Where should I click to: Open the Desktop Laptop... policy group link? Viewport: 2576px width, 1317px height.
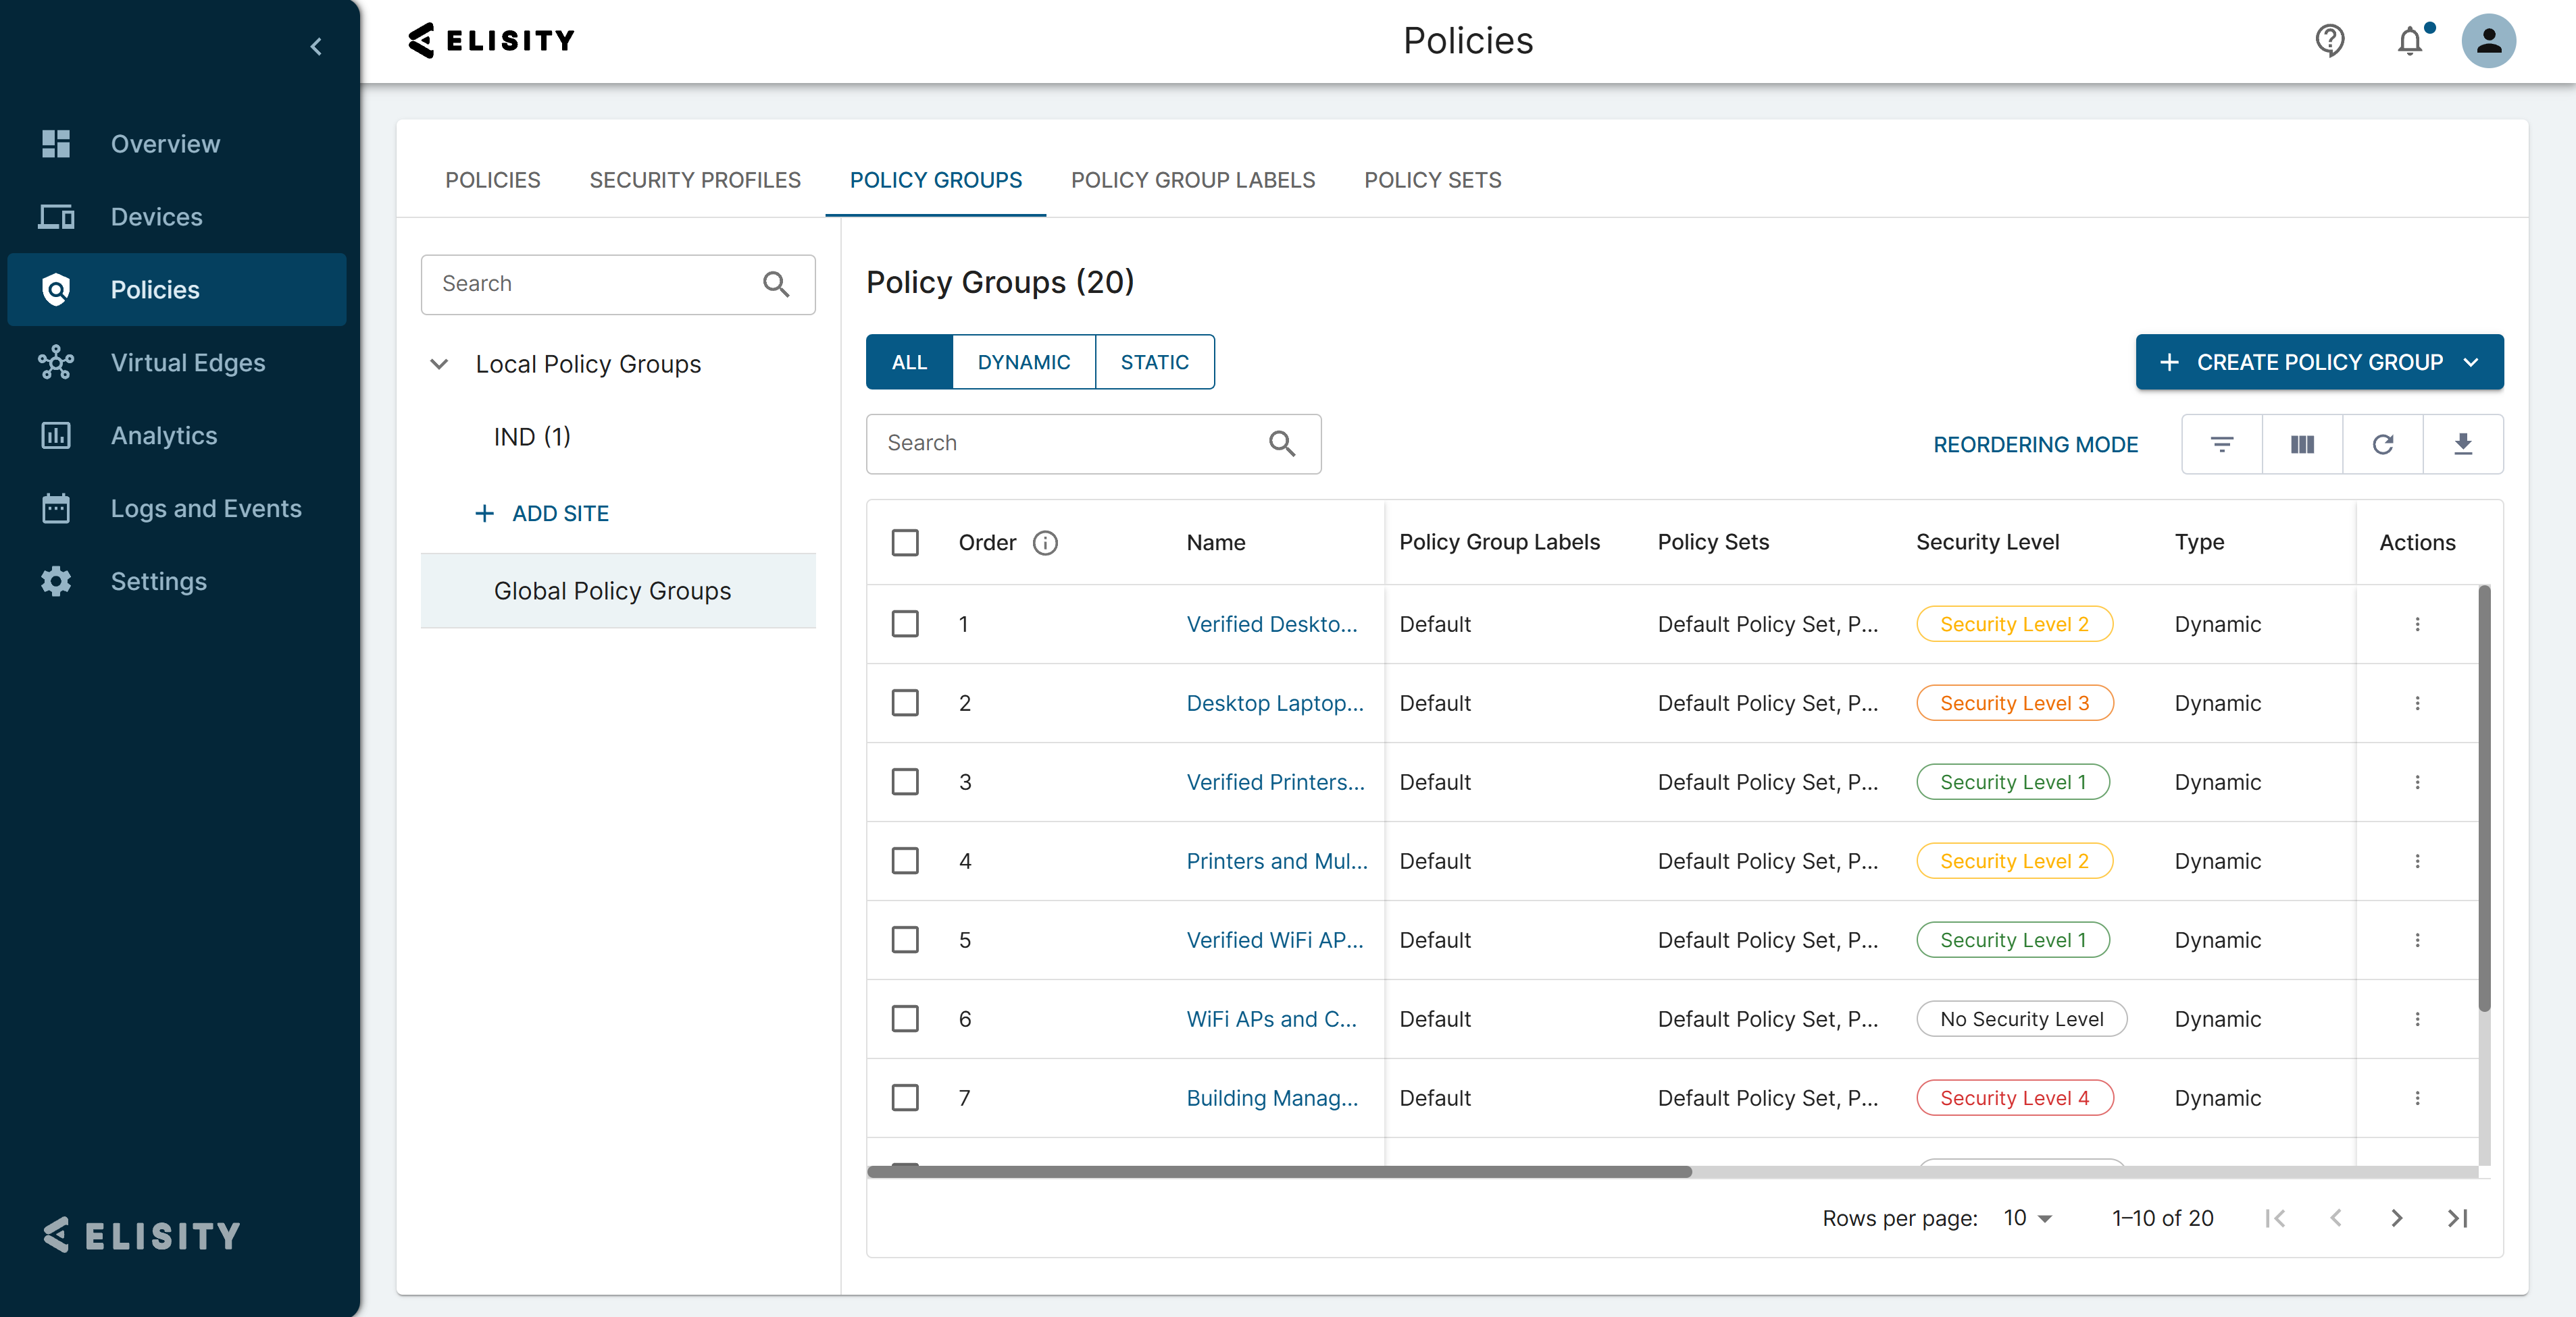[1274, 703]
